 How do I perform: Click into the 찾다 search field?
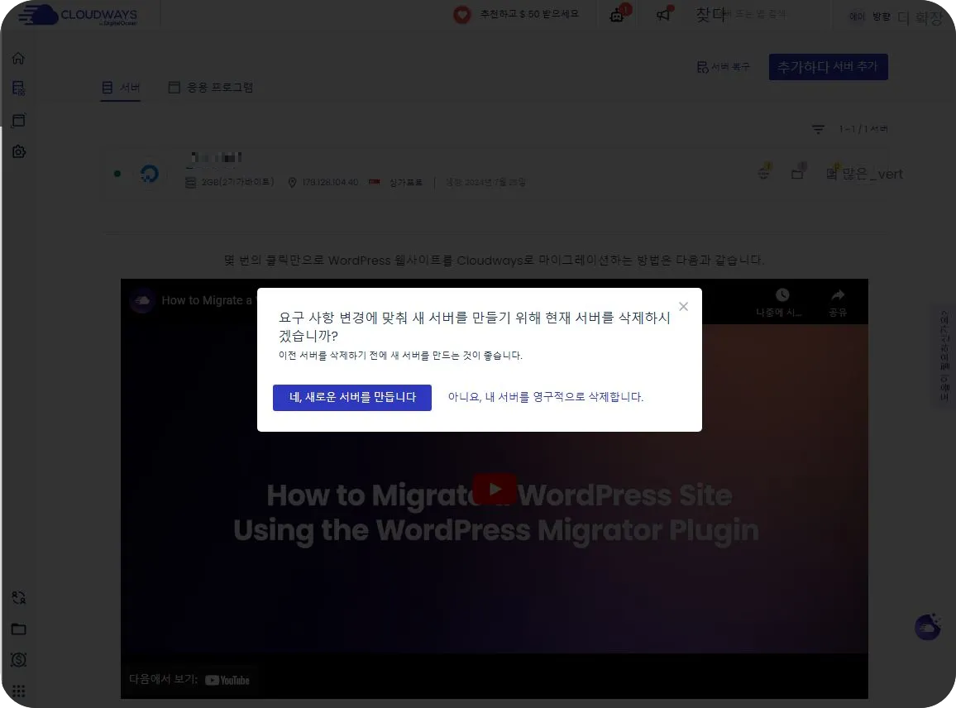[744, 14]
